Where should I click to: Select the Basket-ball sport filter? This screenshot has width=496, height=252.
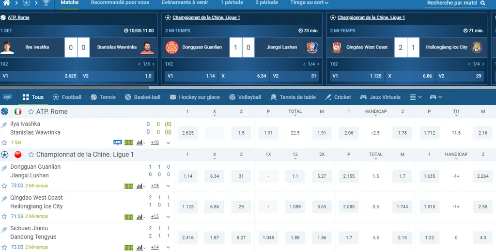[x=142, y=97]
